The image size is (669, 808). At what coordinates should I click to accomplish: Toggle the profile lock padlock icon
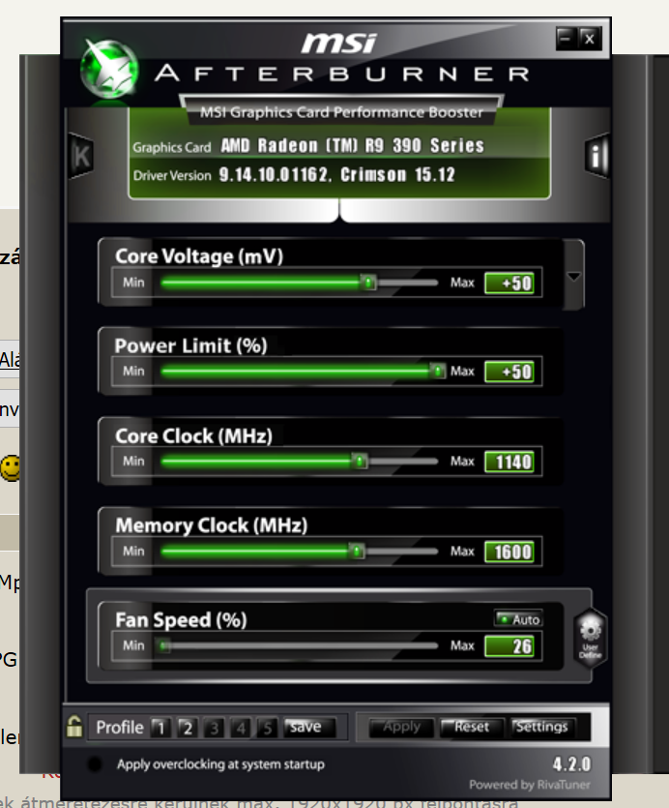[74, 727]
